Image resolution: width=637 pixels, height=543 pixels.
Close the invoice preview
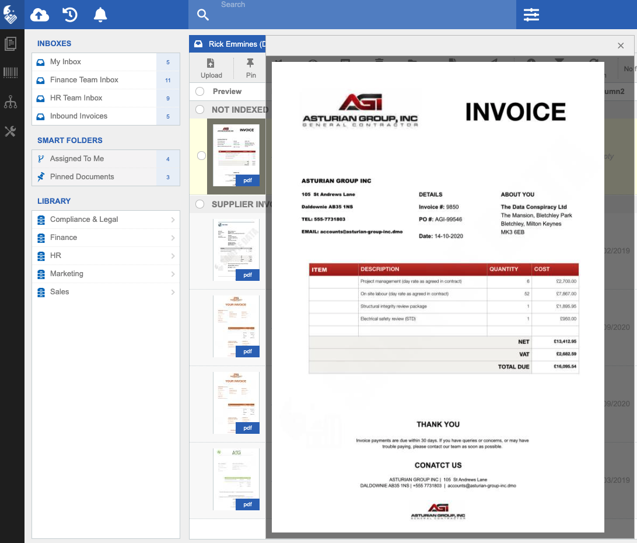click(x=620, y=46)
